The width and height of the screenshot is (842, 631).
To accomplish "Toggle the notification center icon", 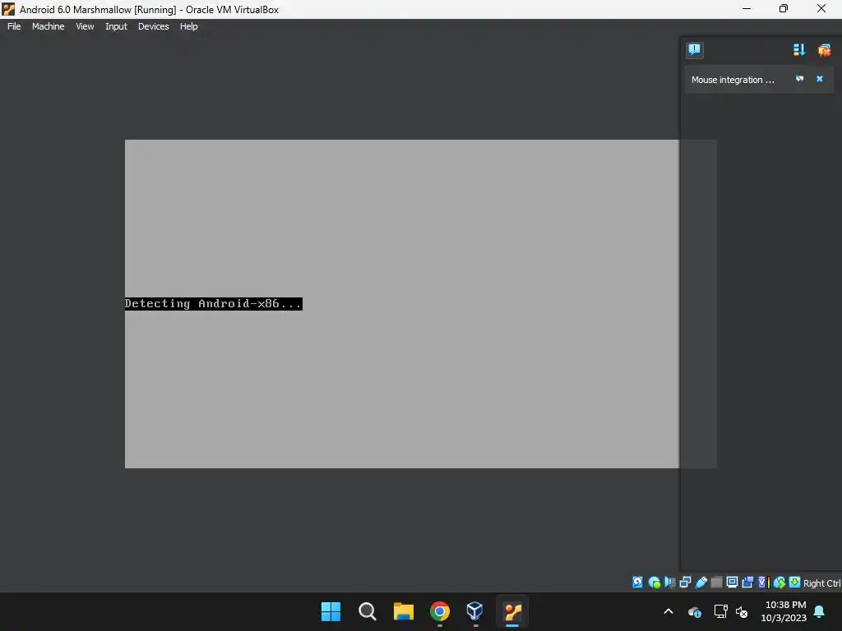I will [694, 50].
